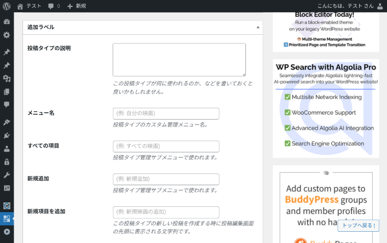Click the pushpin icon just above the media icon
The height and width of the screenshot is (243, 387).
[7, 66]
